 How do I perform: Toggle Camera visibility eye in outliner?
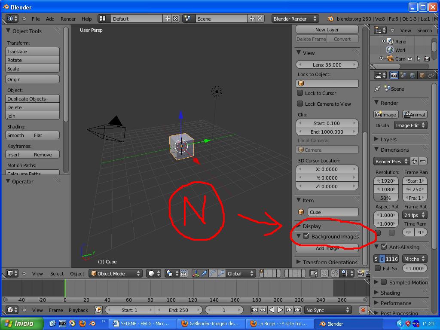410,59
